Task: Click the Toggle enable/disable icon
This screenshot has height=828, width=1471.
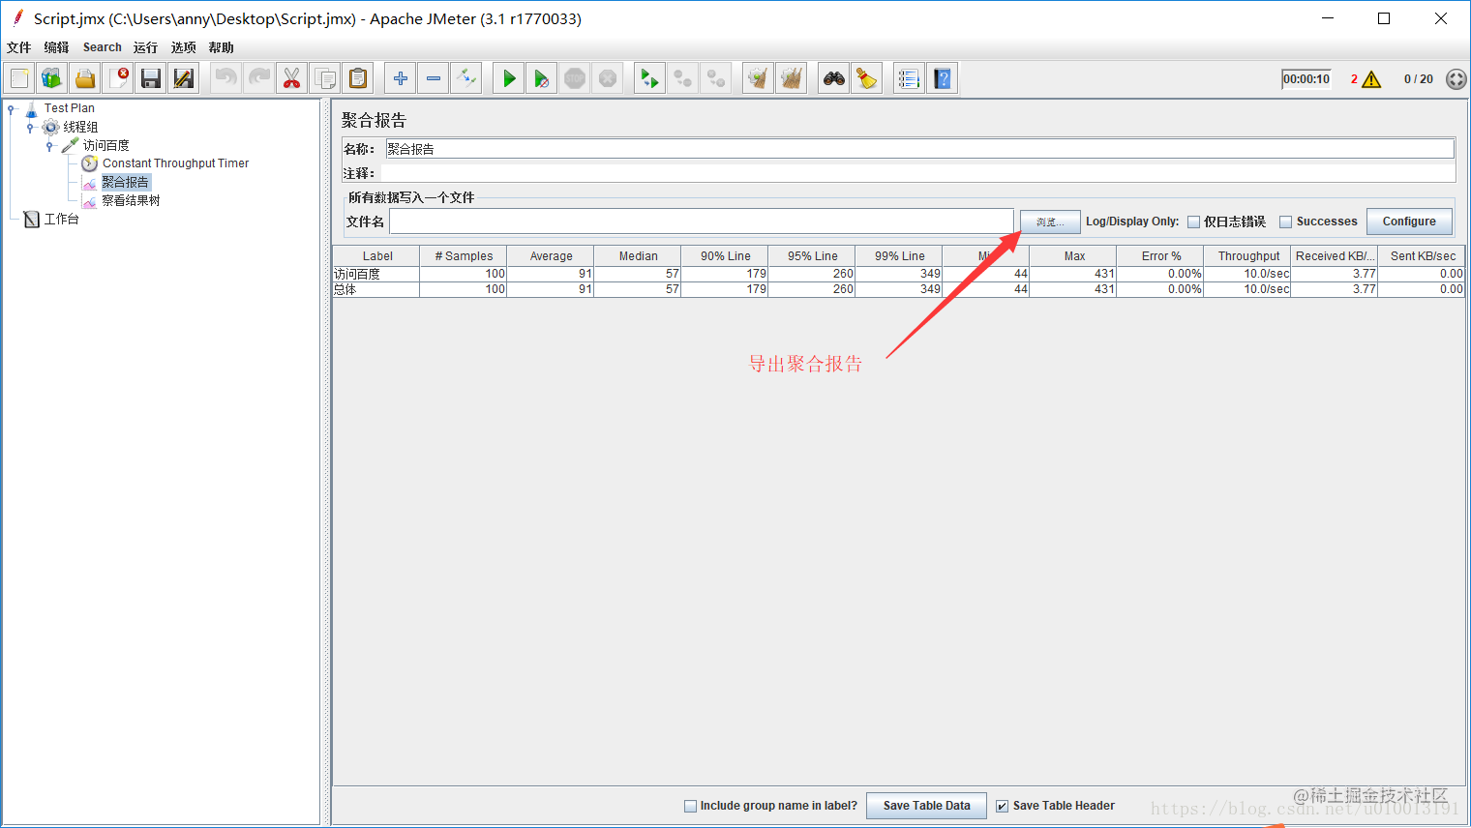Action: coord(466,78)
